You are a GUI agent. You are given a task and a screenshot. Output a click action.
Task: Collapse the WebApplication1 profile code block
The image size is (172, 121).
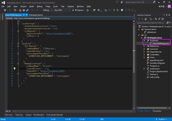coord(18,64)
